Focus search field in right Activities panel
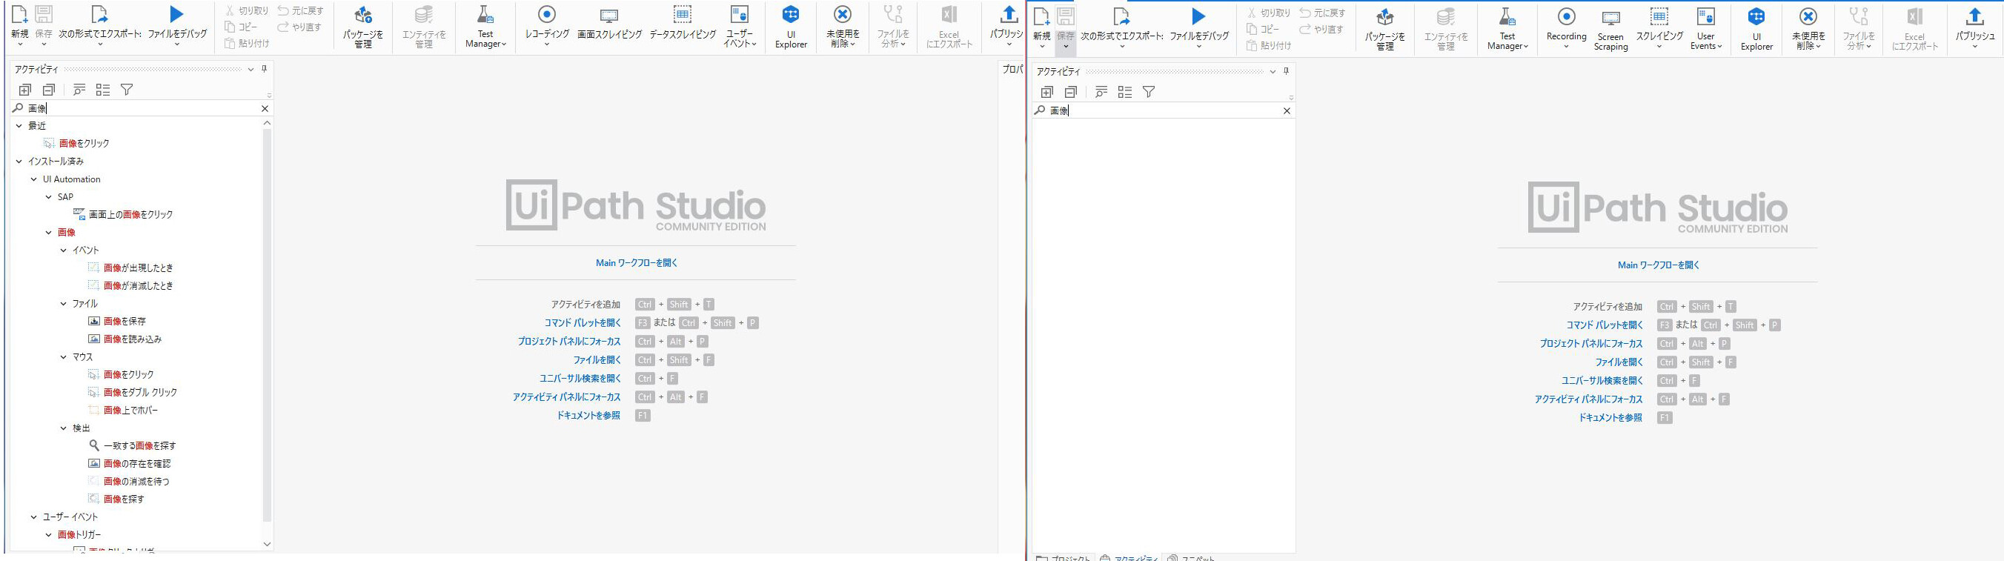 [x=1163, y=110]
